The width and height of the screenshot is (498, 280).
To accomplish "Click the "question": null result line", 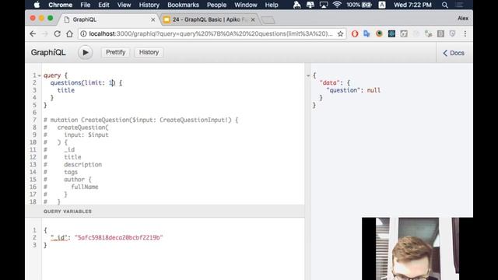I will pyautogui.click(x=353, y=90).
